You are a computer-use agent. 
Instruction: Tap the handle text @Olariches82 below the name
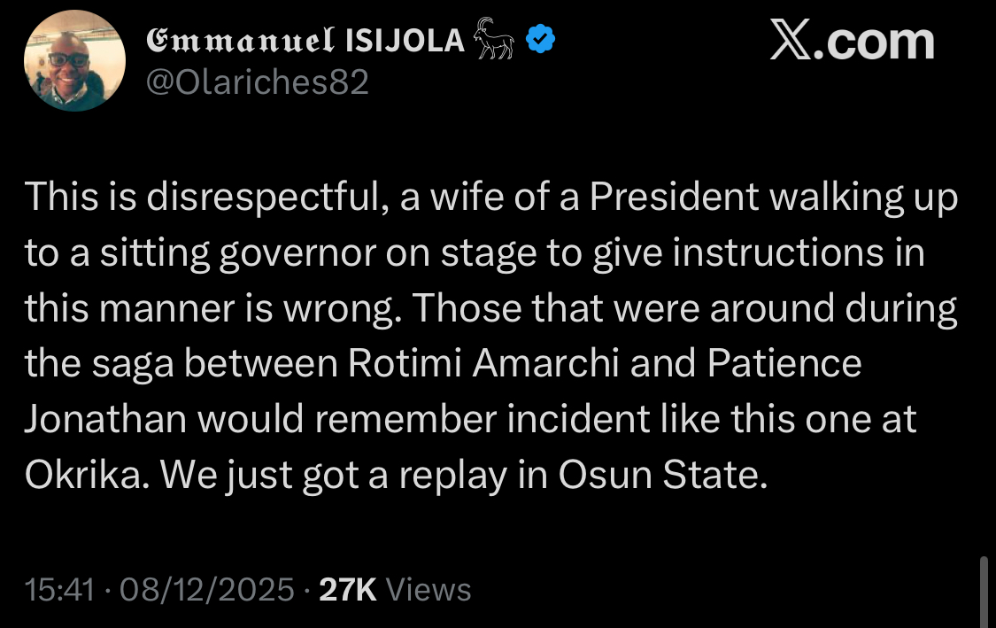(x=257, y=84)
